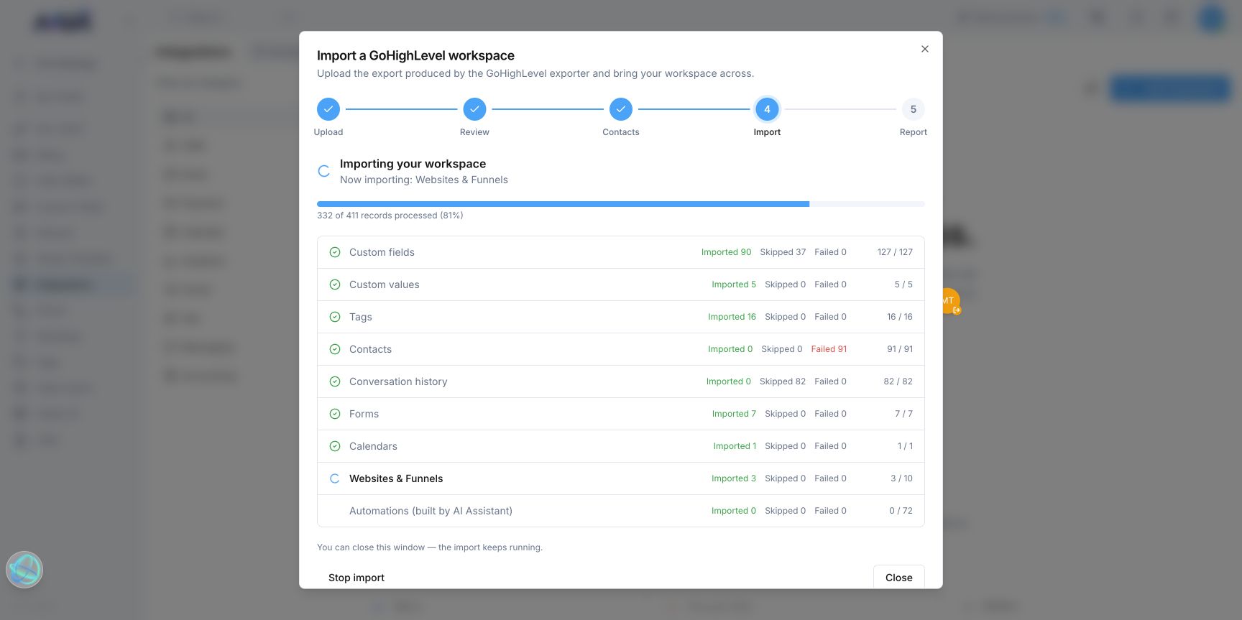Click the Review step label
Viewport: 1242px width, 620px height.
click(x=474, y=132)
